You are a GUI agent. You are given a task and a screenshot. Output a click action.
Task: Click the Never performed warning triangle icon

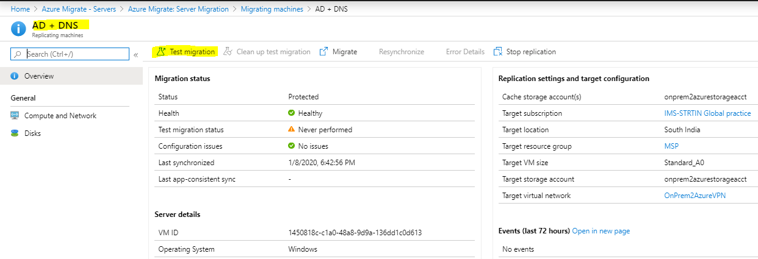pos(292,130)
